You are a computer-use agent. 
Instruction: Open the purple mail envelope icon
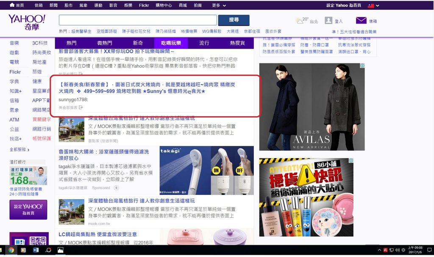pyautogui.click(x=361, y=20)
